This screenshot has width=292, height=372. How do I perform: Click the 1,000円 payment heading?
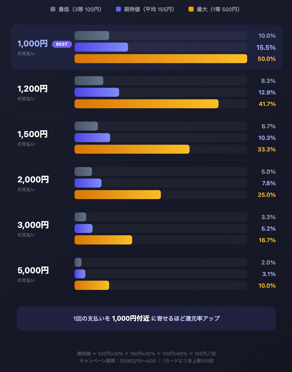33,44
